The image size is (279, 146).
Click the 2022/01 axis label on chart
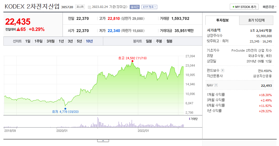[143, 131]
